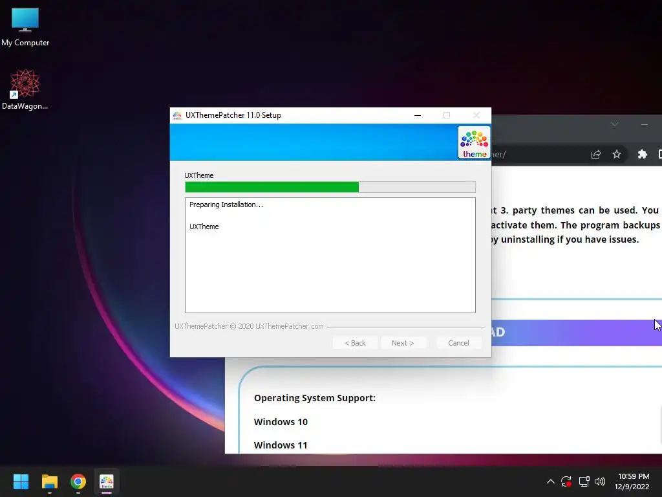Click the UXThemePatcher title bar icon
Screen dimensions: 662x497
[177, 115]
